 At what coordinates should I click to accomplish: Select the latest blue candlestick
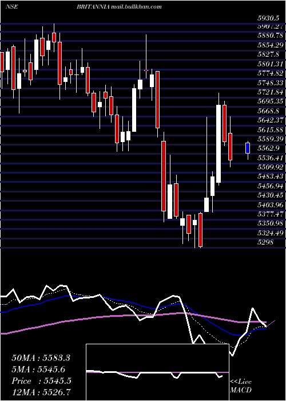coord(248,148)
